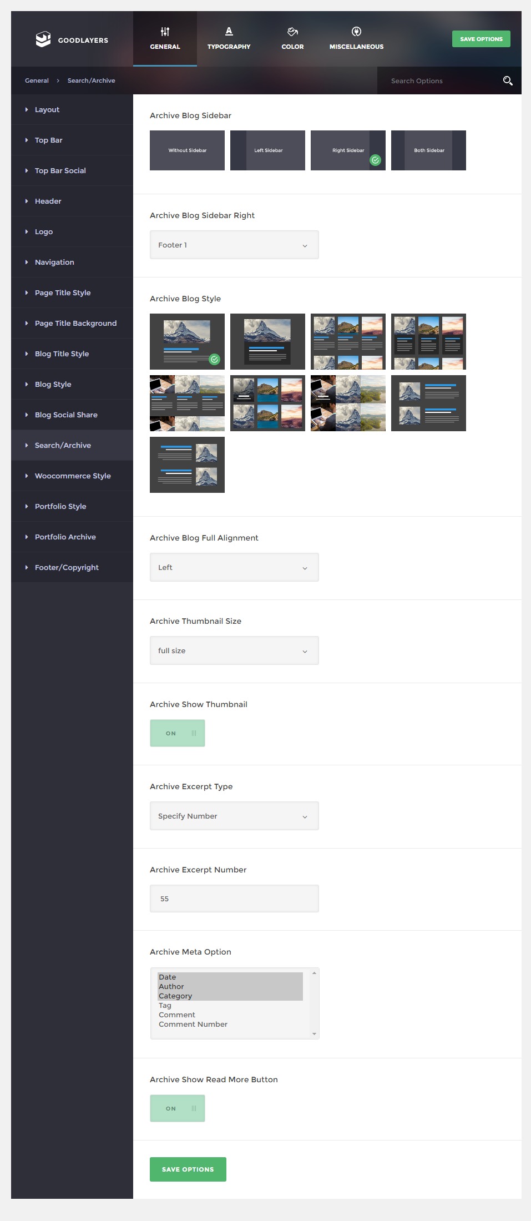Click breadcrumb arrow between General and Search/Archive

[58, 80]
